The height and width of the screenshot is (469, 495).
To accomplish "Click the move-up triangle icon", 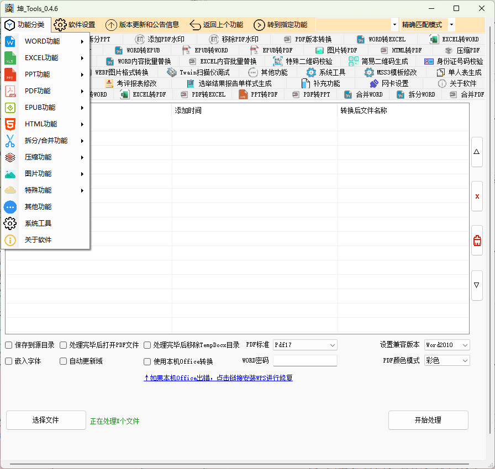I will [477, 152].
